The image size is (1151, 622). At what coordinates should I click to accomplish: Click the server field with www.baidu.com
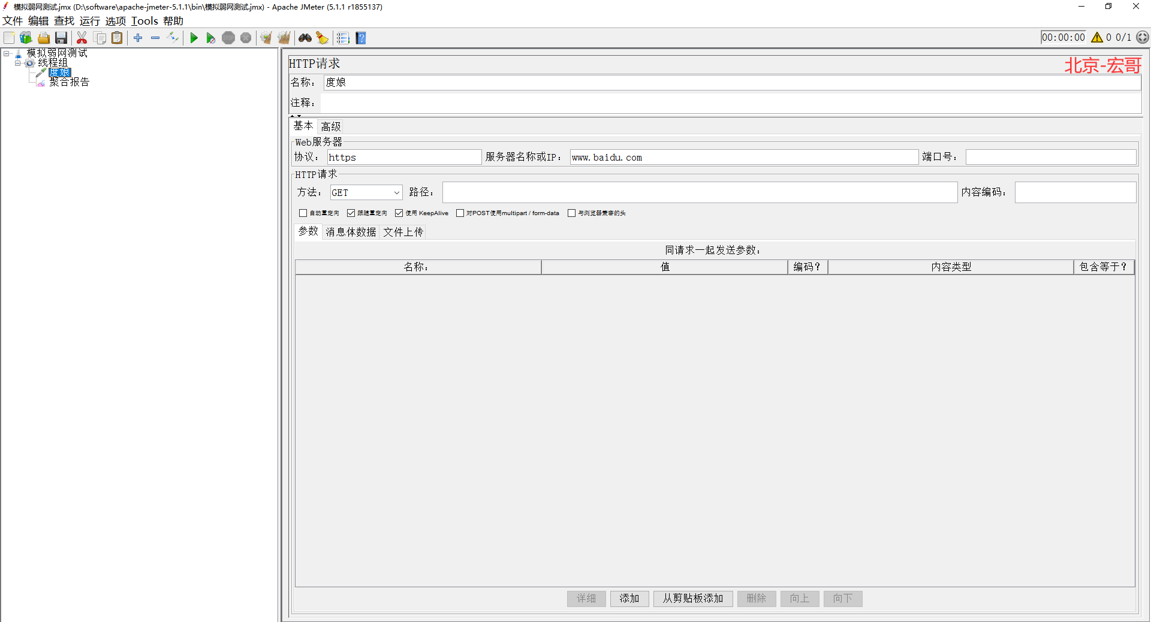click(744, 157)
